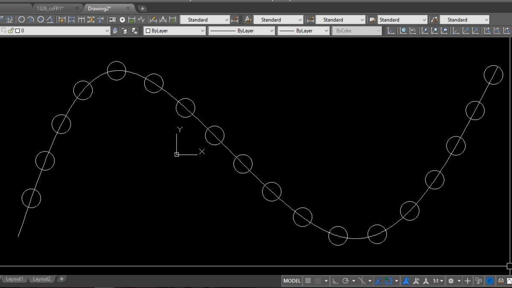Image resolution: width=512 pixels, height=288 pixels.
Task: Open the ByLayer linetype dropdown
Action: (241, 31)
